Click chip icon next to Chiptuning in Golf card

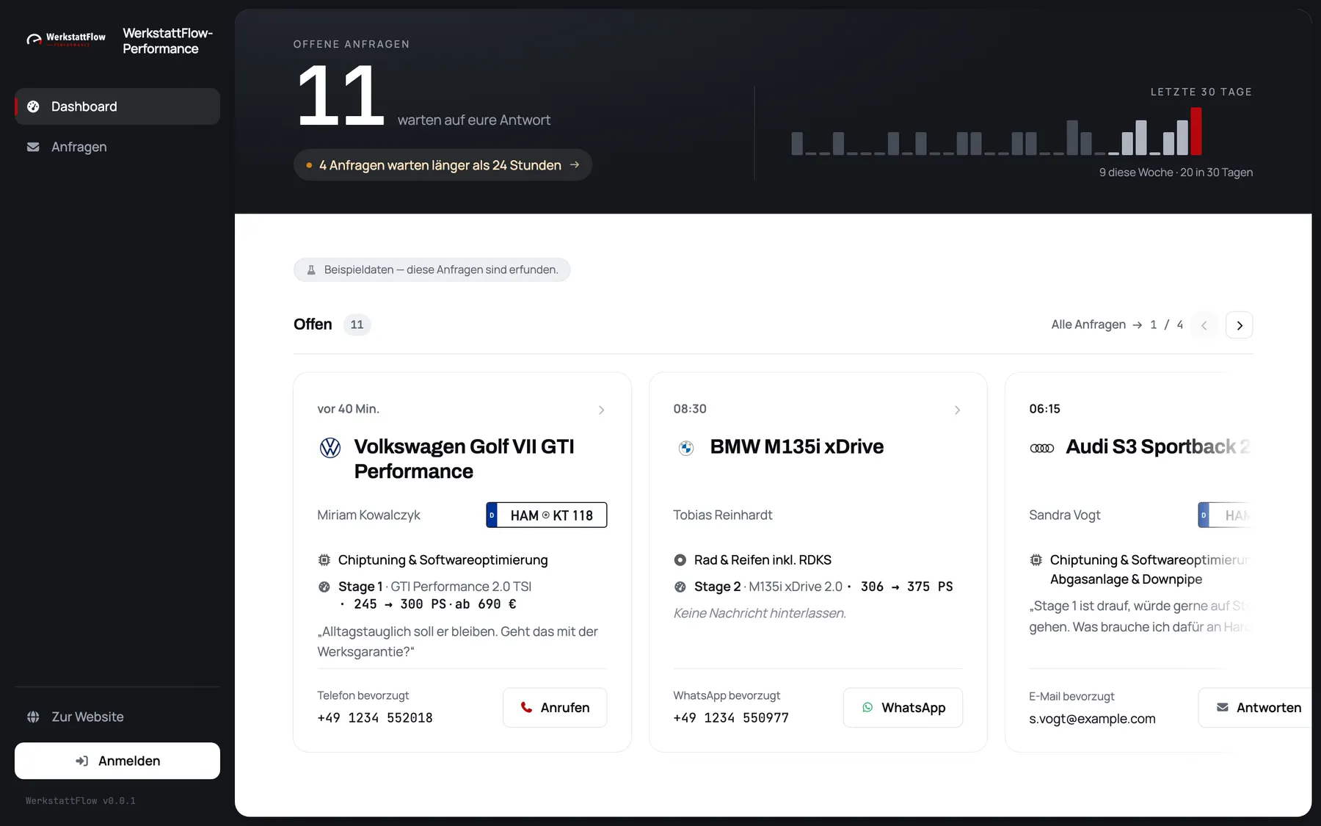click(324, 560)
